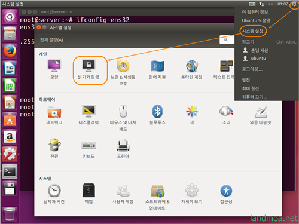Screen dimensions: 299x224
Task: Open 언어 지원 settings
Action: [157, 69]
